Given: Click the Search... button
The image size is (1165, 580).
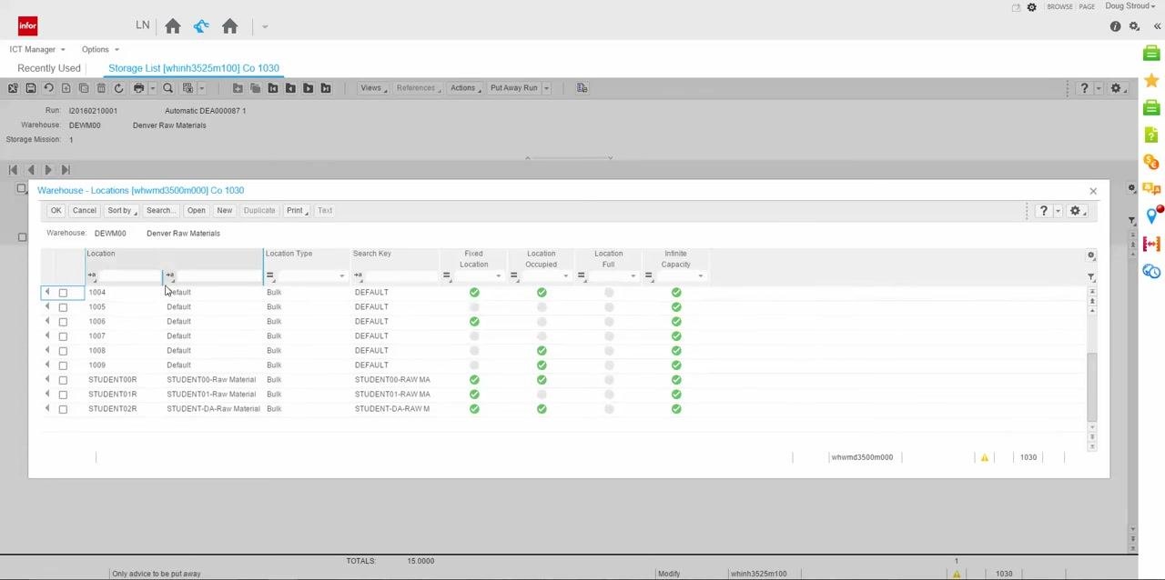Looking at the screenshot, I should point(159,211).
